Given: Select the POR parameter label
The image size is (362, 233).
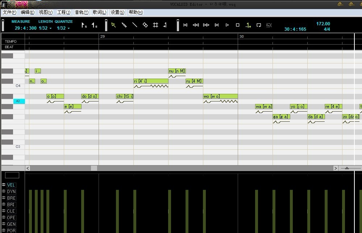Looking at the screenshot, I should click(11, 230).
